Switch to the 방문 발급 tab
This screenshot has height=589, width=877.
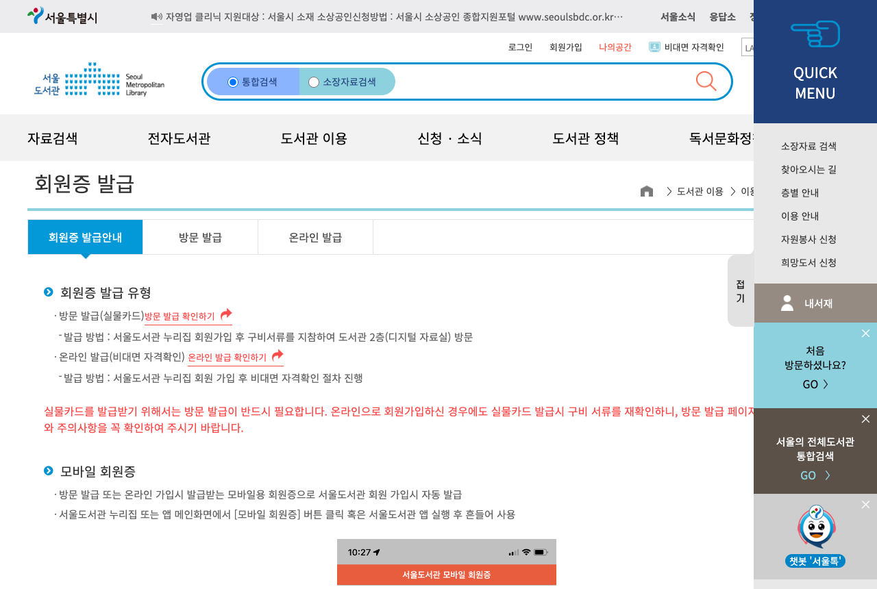(x=201, y=237)
